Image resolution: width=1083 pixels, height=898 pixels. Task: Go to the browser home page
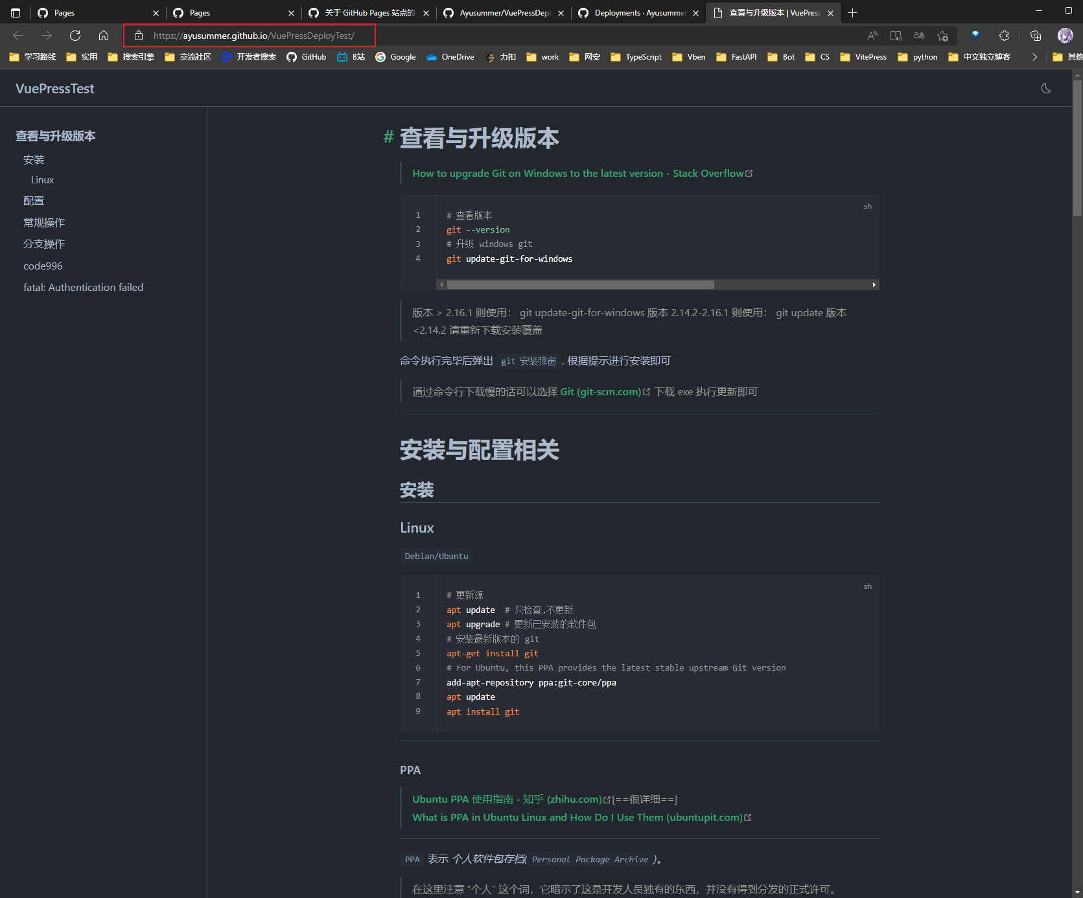pyautogui.click(x=104, y=36)
